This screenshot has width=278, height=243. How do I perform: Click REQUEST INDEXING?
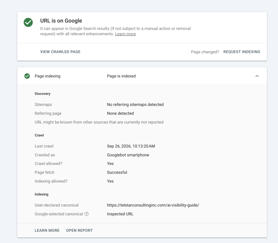(x=242, y=52)
